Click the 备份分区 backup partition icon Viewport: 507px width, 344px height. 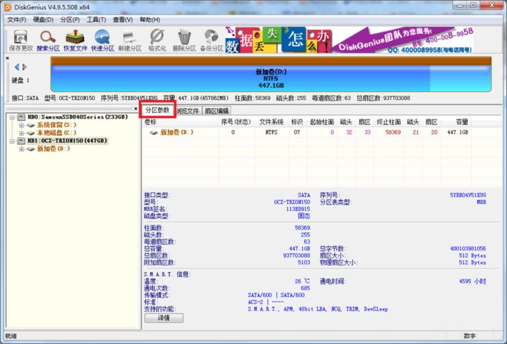pos(211,40)
